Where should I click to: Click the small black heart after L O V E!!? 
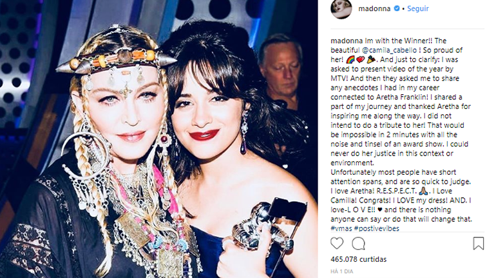coord(380,210)
